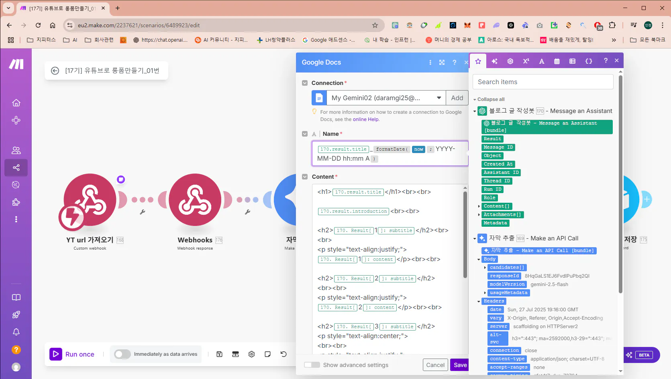Insert the Created At mapping pill

point(498,164)
